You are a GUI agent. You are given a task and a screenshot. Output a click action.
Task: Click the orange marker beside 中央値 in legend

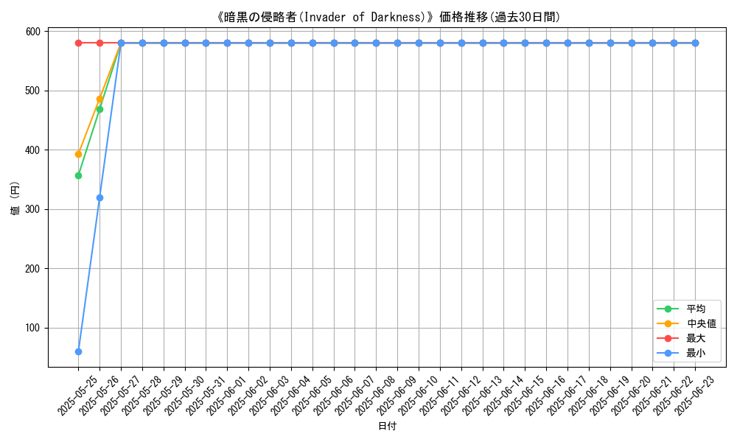click(x=668, y=323)
